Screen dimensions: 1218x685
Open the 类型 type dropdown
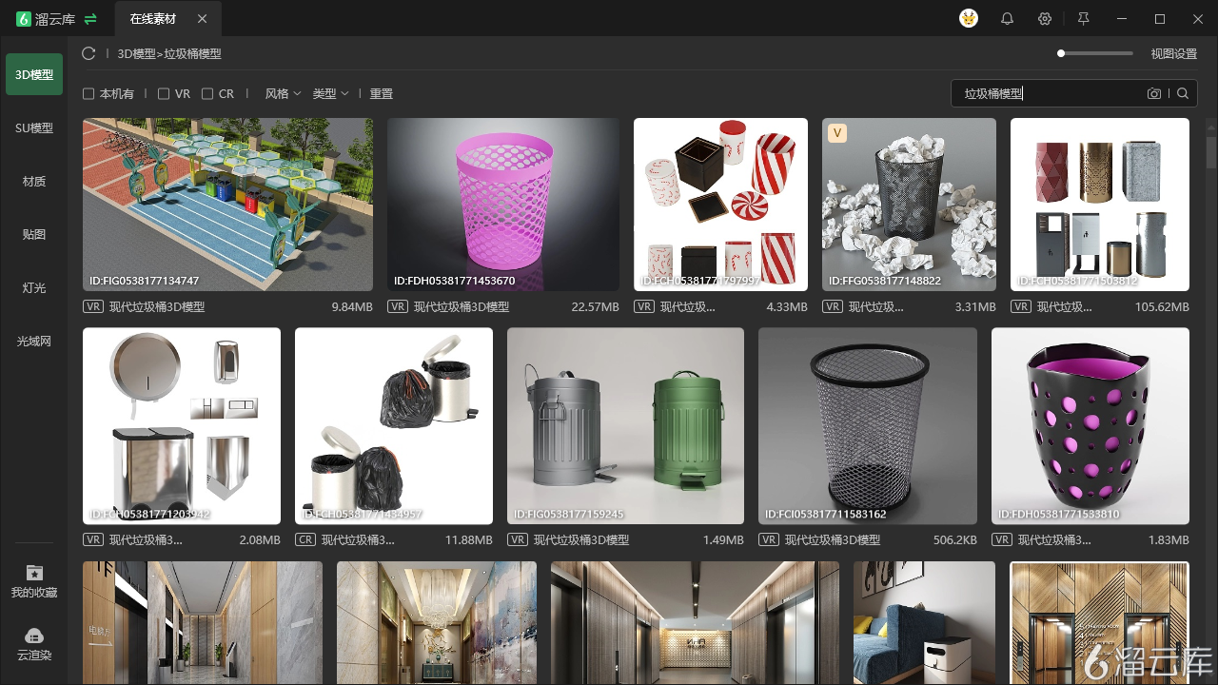click(x=330, y=94)
